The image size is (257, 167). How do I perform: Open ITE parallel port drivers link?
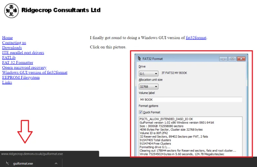23,53
